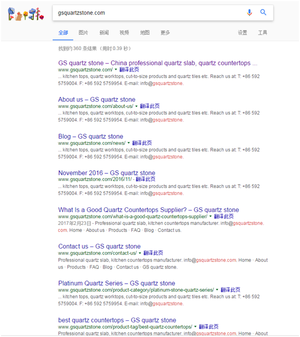Viewport: 300px width, 337px height.
Task: Click the blue magnifier search icon
Action: click(263, 12)
